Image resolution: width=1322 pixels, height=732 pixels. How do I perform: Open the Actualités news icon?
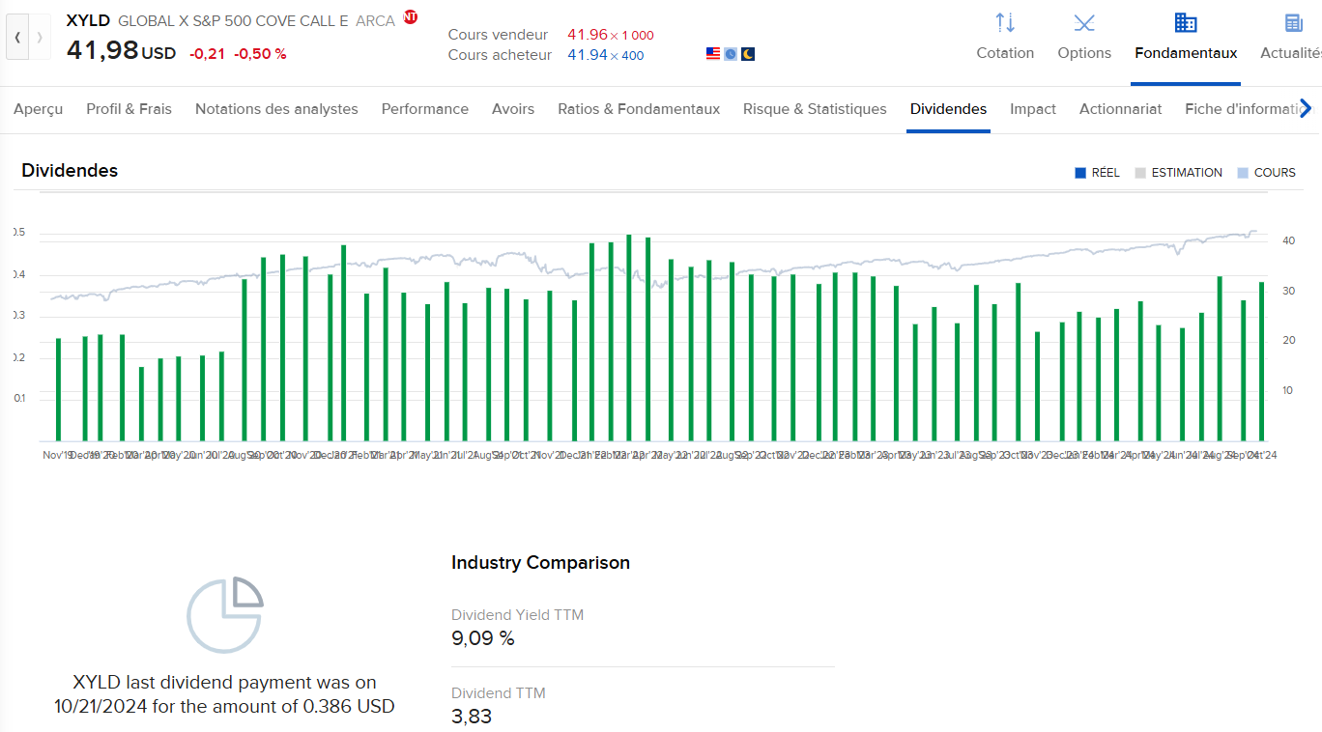click(1294, 23)
